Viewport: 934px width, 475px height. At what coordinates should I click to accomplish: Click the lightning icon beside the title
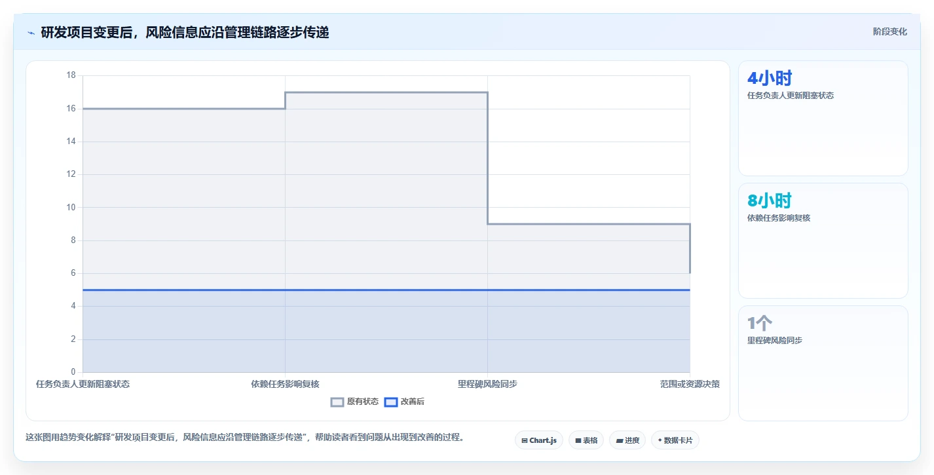pyautogui.click(x=31, y=32)
